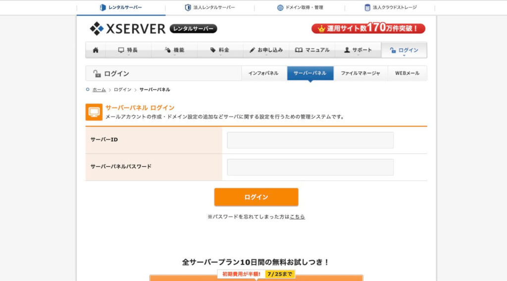Click the lock icon in navigation ログイン
This screenshot has width=507, height=281.
point(393,50)
